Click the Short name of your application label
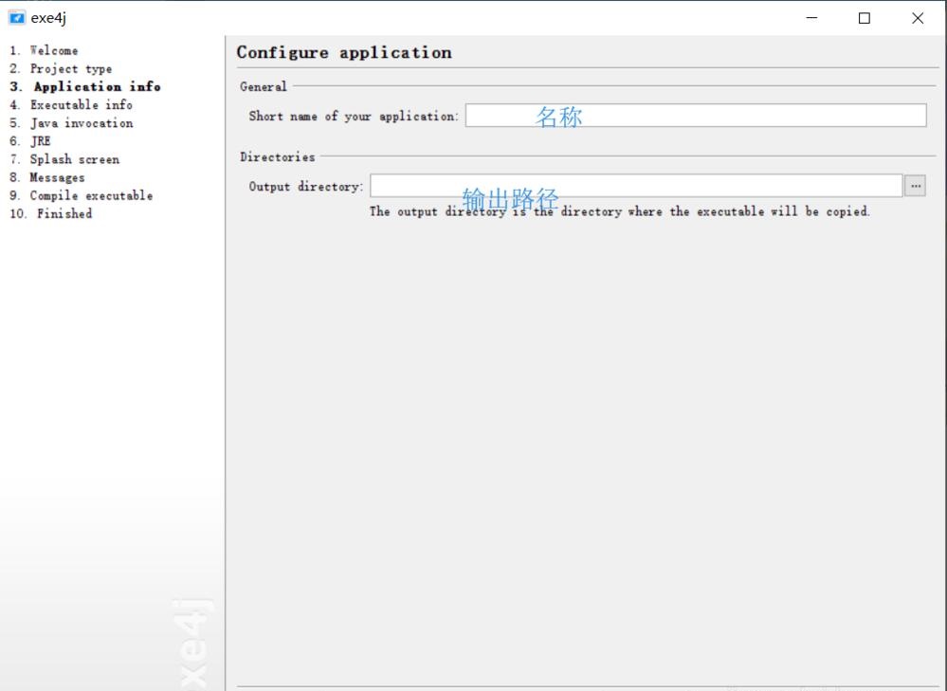The width and height of the screenshot is (947, 691). pos(354,117)
